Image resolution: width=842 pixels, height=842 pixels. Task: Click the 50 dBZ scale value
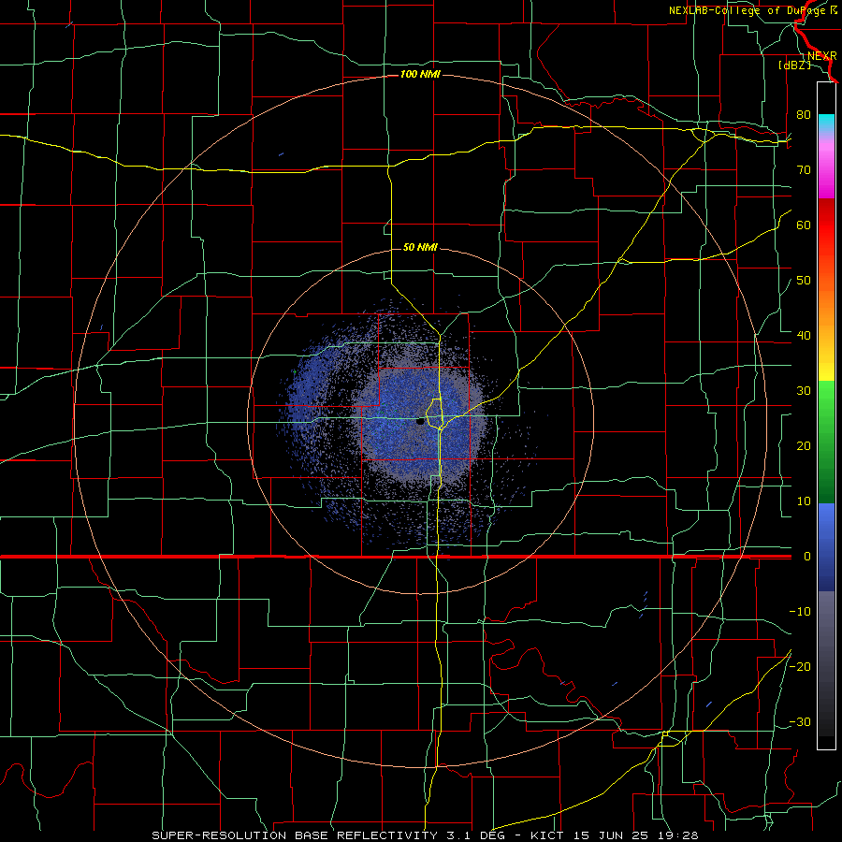point(804,281)
